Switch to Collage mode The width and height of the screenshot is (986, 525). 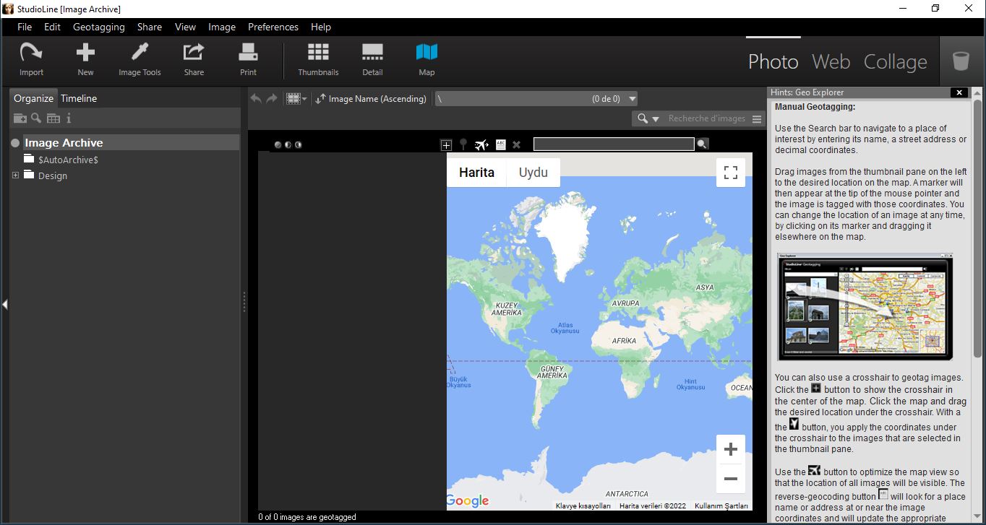click(896, 61)
